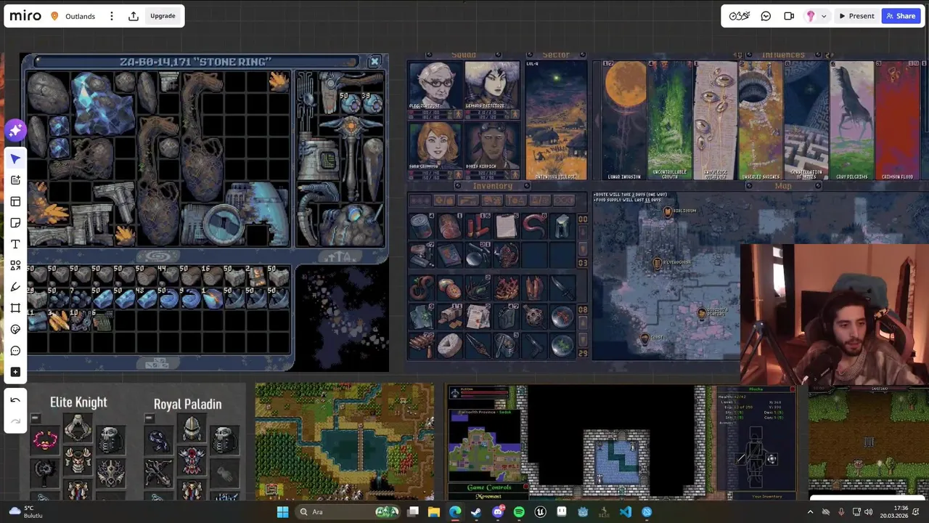The image size is (929, 523).
Task: Select the Comment tool in toolbar
Action: (15, 351)
